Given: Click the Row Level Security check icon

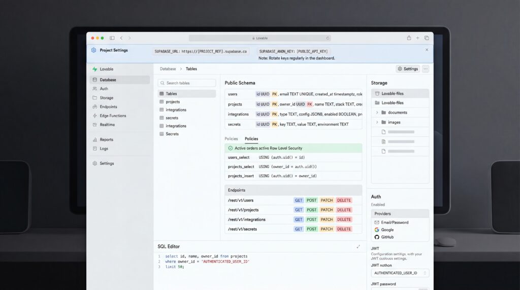Looking at the screenshot, I should [231, 149].
